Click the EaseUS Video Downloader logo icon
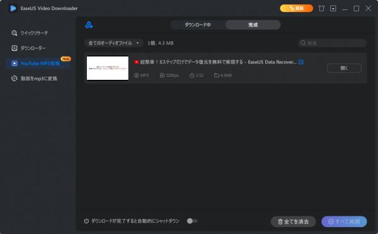Image resolution: width=378 pixels, height=234 pixels. [x=13, y=8]
